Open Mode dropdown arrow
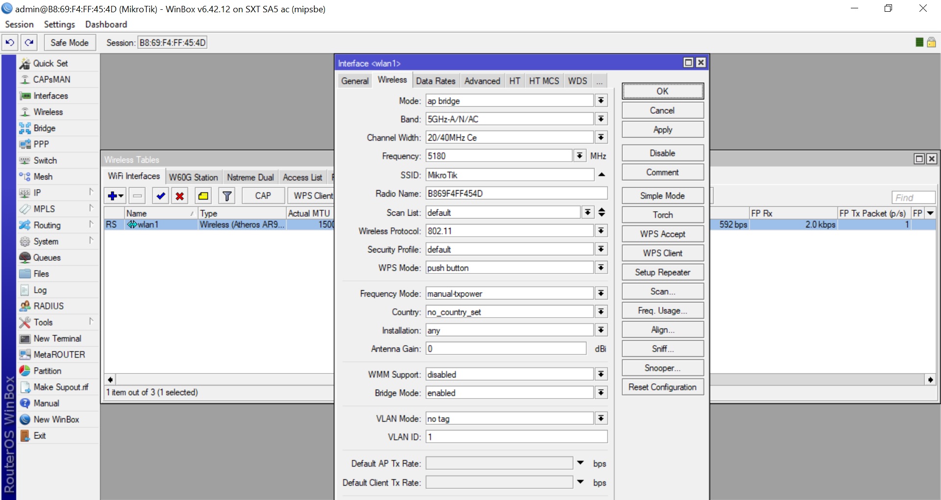Image resolution: width=941 pixels, height=500 pixels. pos(601,100)
